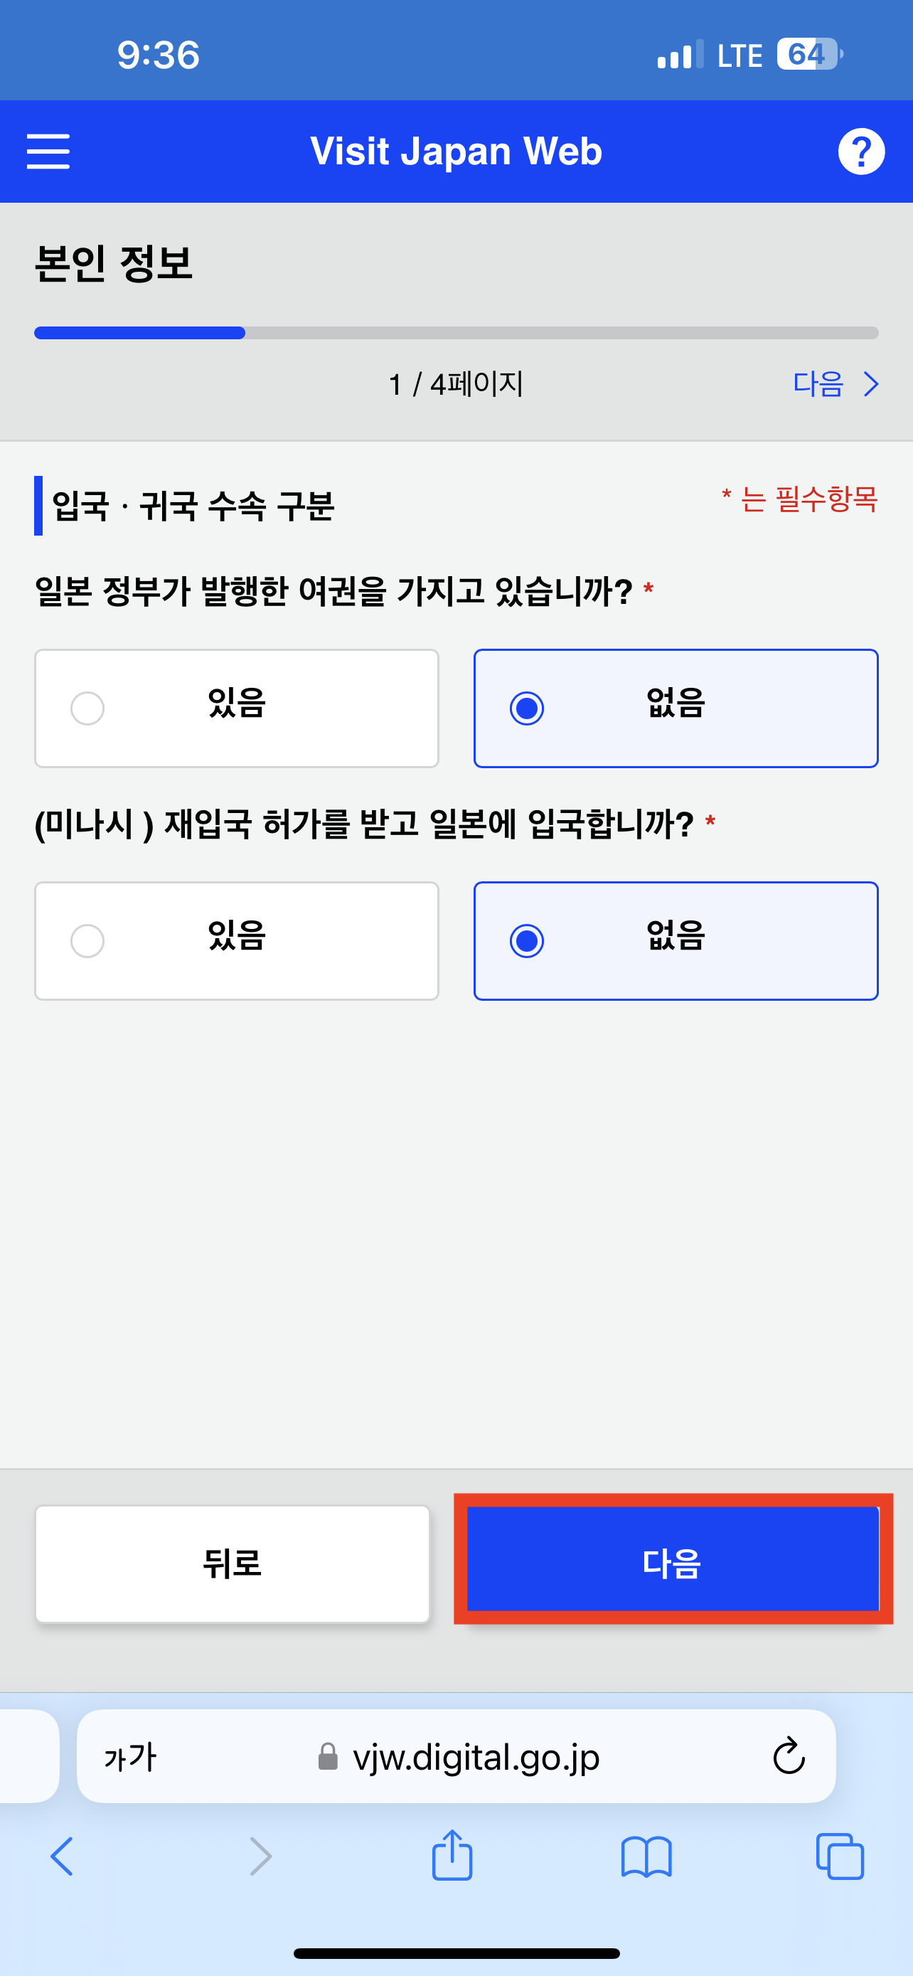Select 없음 for re-entry permit question
This screenshot has height=1976, width=913.
pos(676,940)
